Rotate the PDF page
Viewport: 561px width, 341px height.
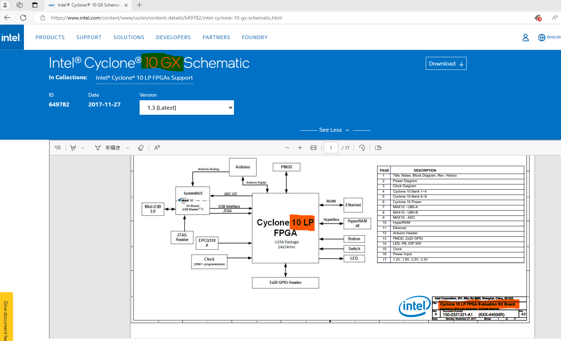[x=362, y=148]
